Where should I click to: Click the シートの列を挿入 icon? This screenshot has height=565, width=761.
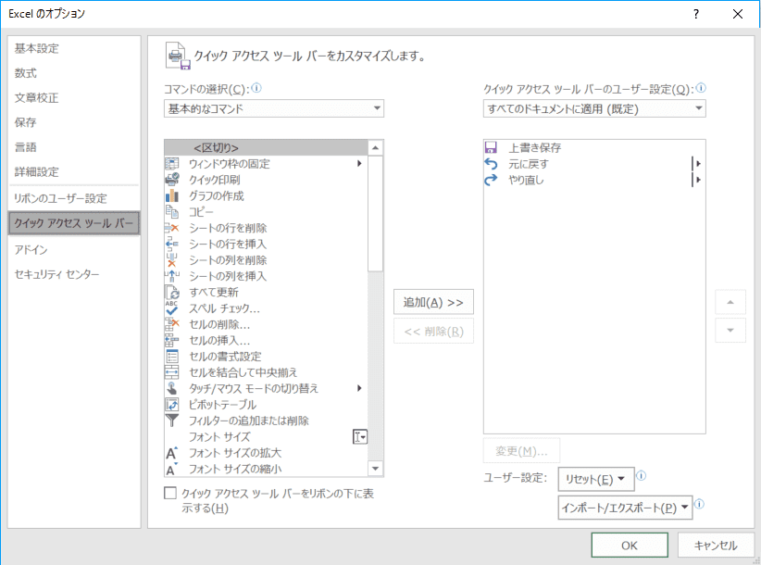click(x=172, y=276)
